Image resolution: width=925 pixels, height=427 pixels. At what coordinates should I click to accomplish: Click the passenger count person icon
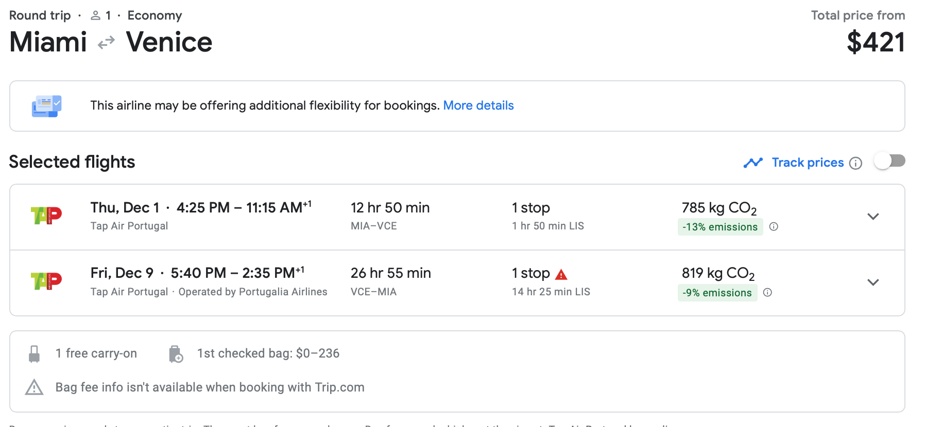95,16
